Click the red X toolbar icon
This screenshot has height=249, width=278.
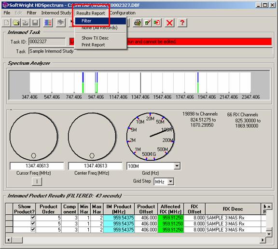(169, 23)
